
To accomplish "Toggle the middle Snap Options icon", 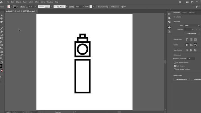I will click(191, 50).
